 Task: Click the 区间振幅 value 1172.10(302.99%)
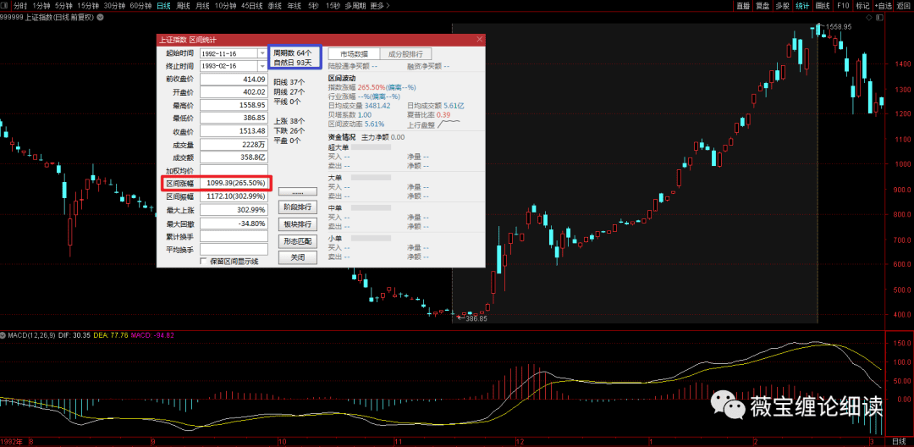(x=234, y=196)
